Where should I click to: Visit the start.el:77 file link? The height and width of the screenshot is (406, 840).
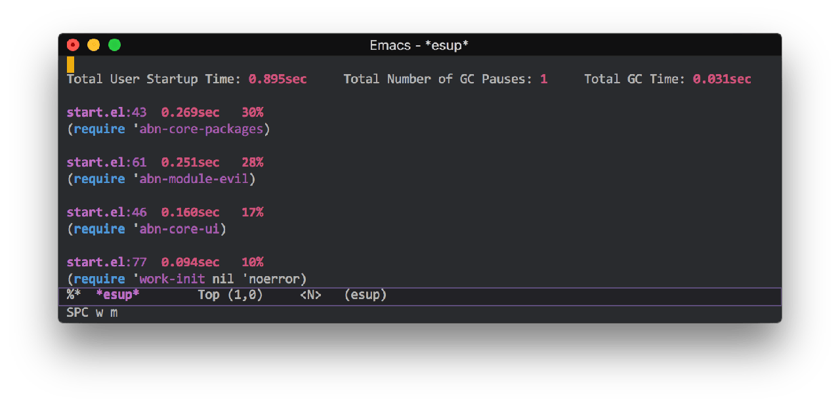[x=106, y=262]
